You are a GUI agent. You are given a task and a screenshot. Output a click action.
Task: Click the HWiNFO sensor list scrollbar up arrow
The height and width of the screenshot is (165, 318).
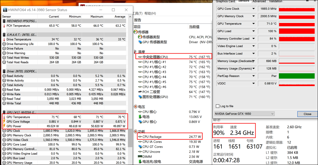(130, 16)
